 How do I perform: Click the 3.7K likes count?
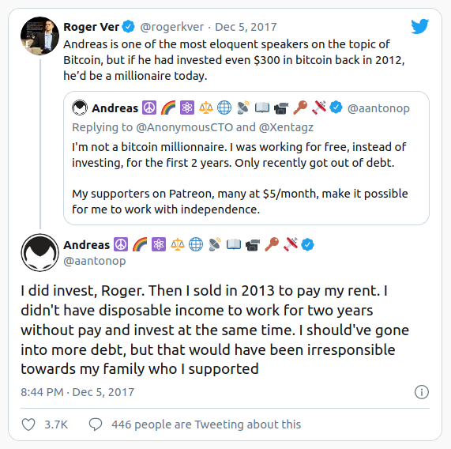pos(56,424)
